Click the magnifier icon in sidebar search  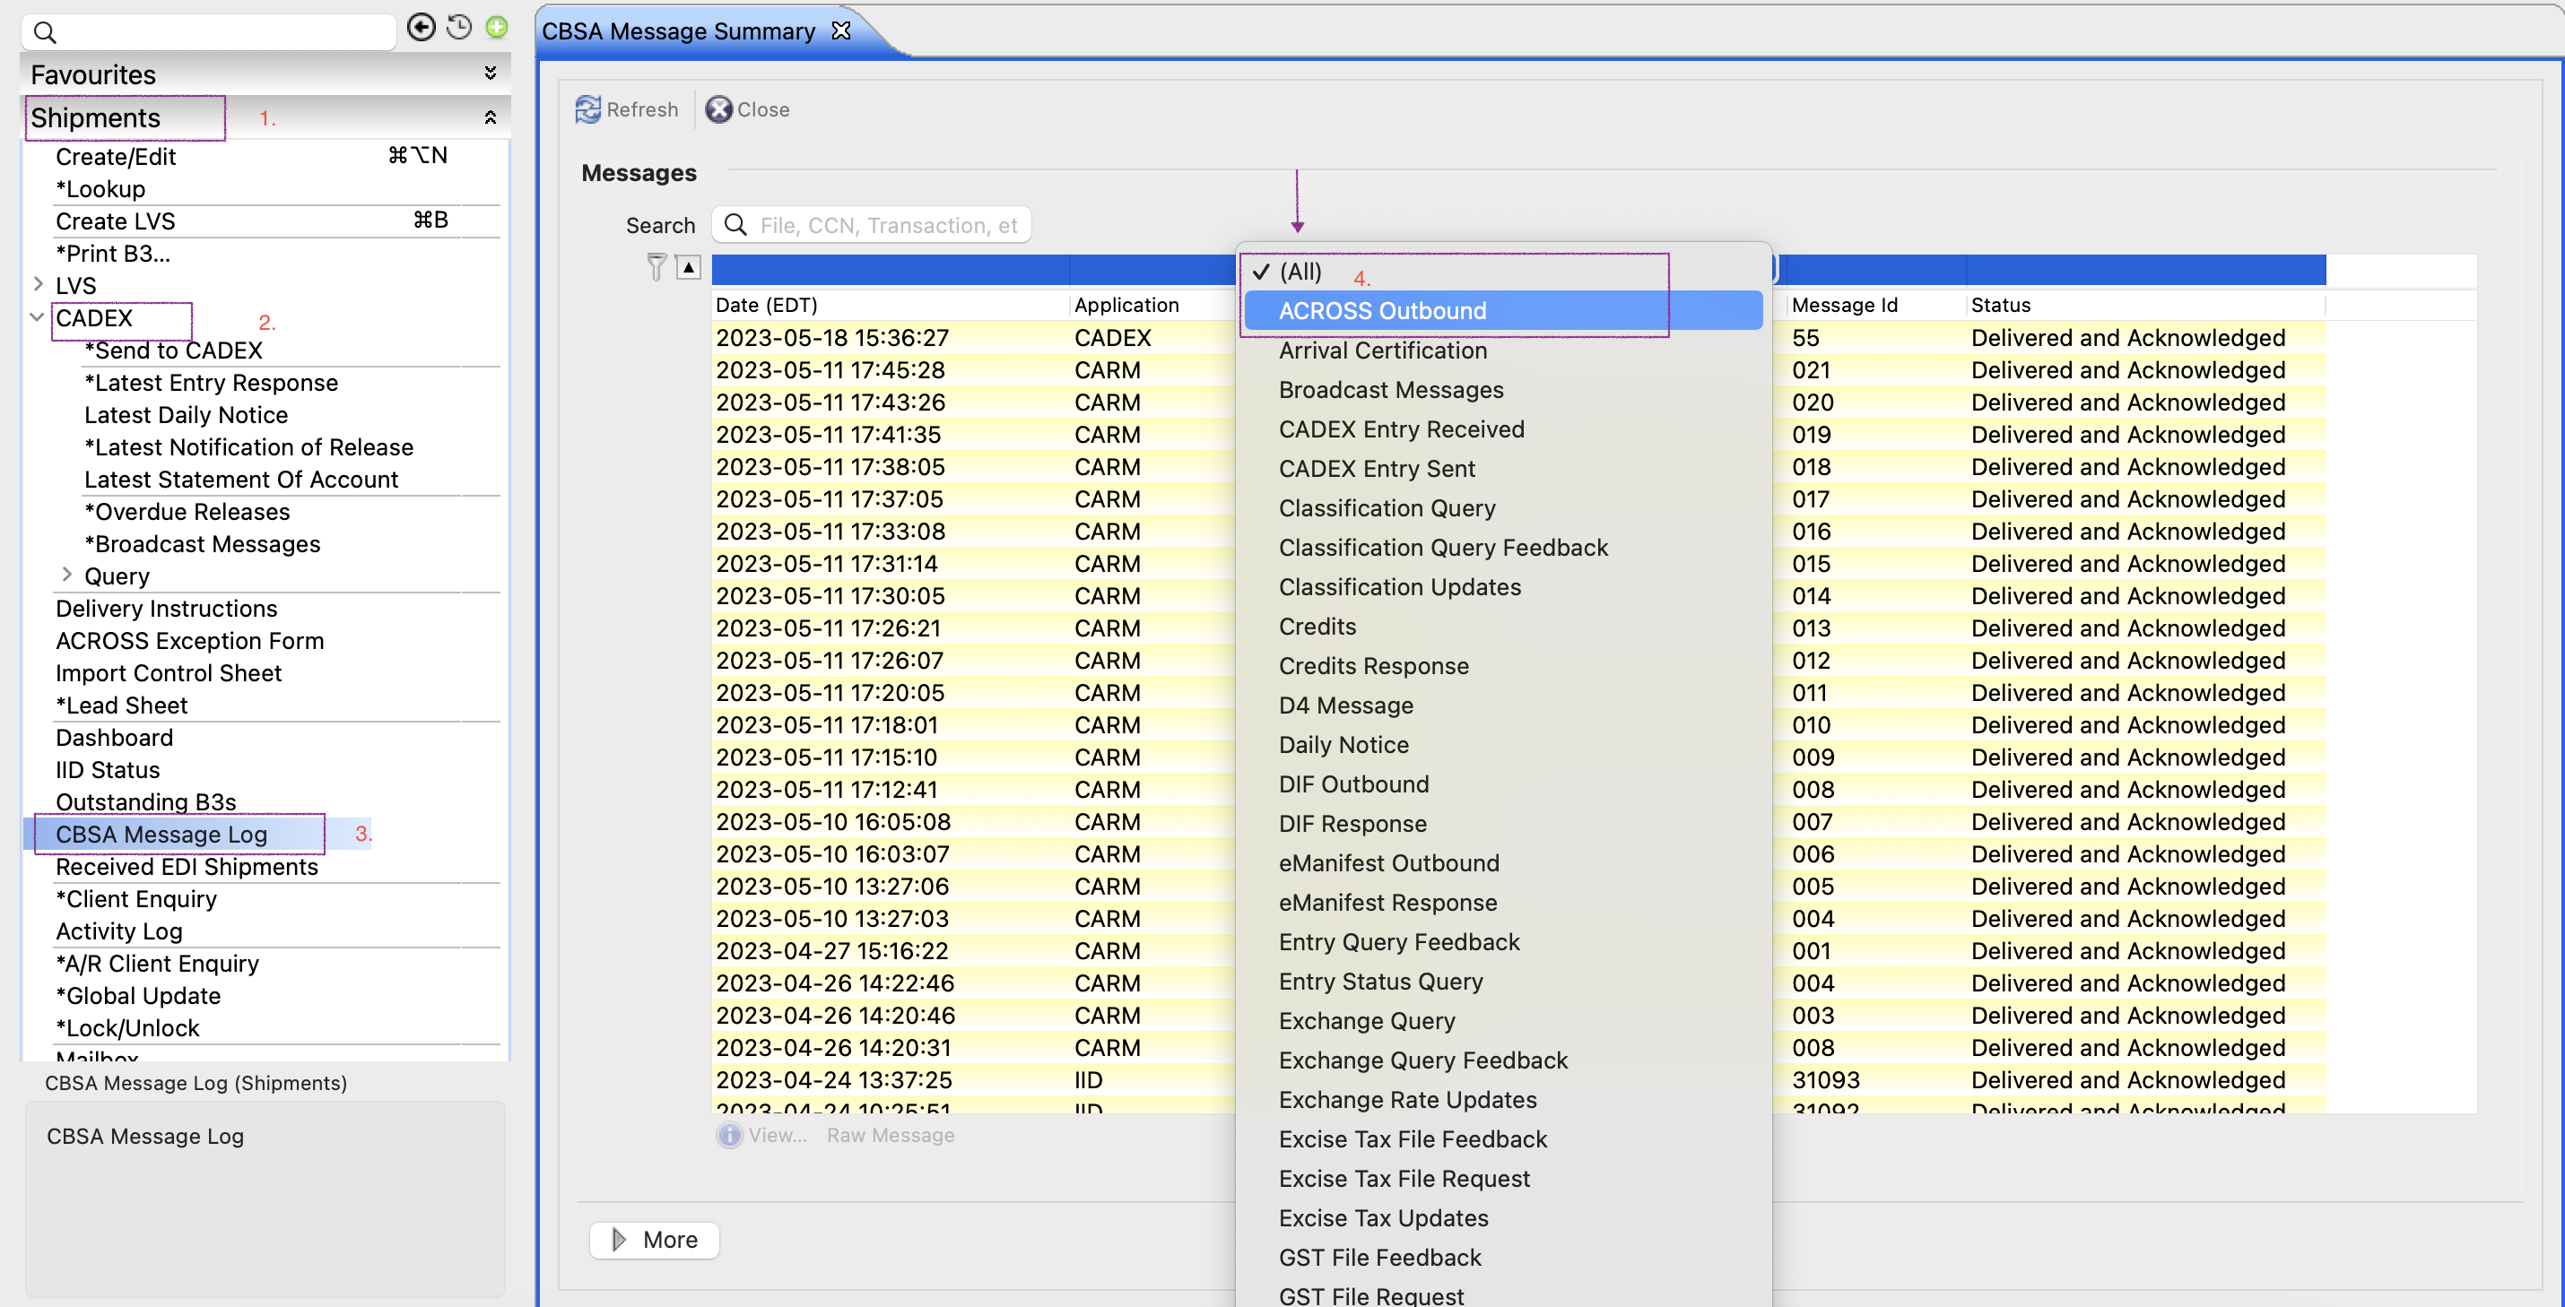pyautogui.click(x=45, y=33)
